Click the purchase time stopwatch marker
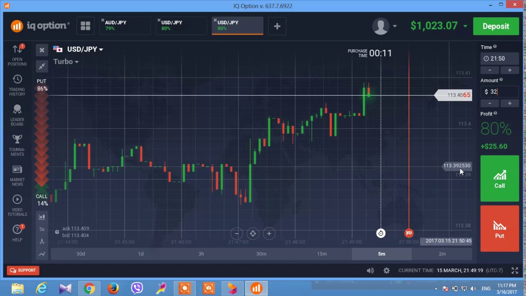Image resolution: width=526 pixels, height=296 pixels. click(x=381, y=234)
